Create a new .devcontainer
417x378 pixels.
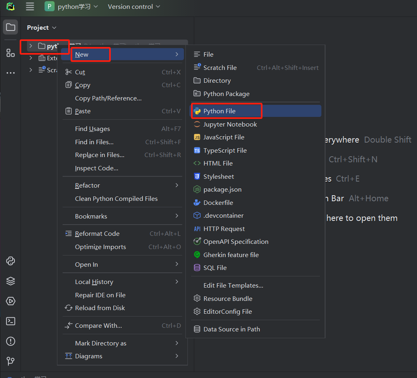[256, 215]
